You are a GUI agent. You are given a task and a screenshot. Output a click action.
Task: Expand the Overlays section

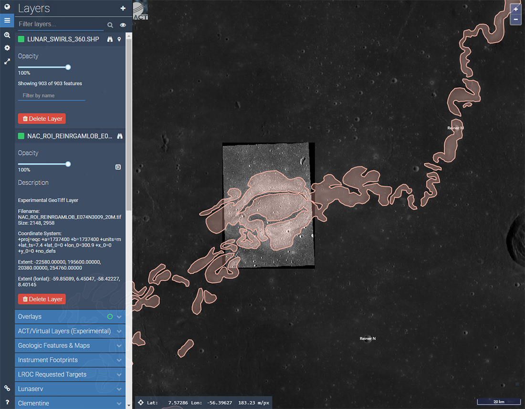(x=70, y=317)
